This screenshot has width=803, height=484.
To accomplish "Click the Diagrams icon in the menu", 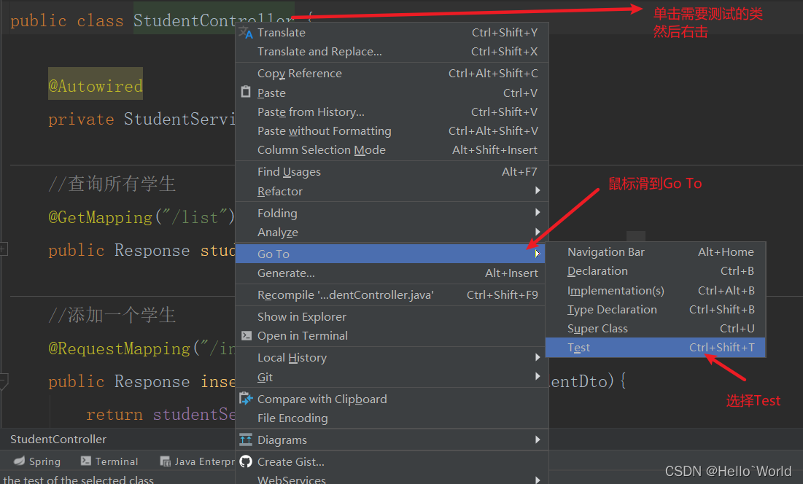I will click(x=247, y=440).
